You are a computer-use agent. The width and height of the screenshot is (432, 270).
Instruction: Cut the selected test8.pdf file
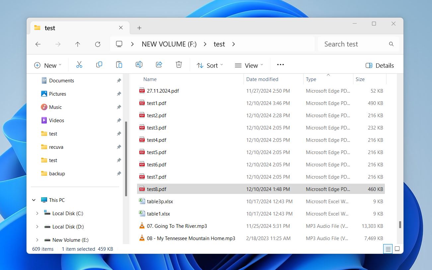coord(79,64)
